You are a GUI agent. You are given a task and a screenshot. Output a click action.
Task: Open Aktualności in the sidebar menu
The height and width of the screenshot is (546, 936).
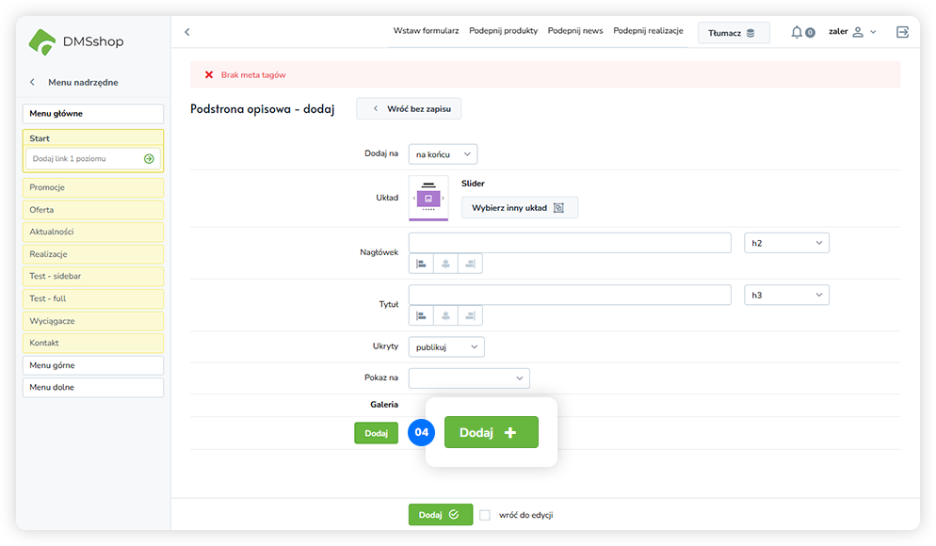[x=92, y=232]
